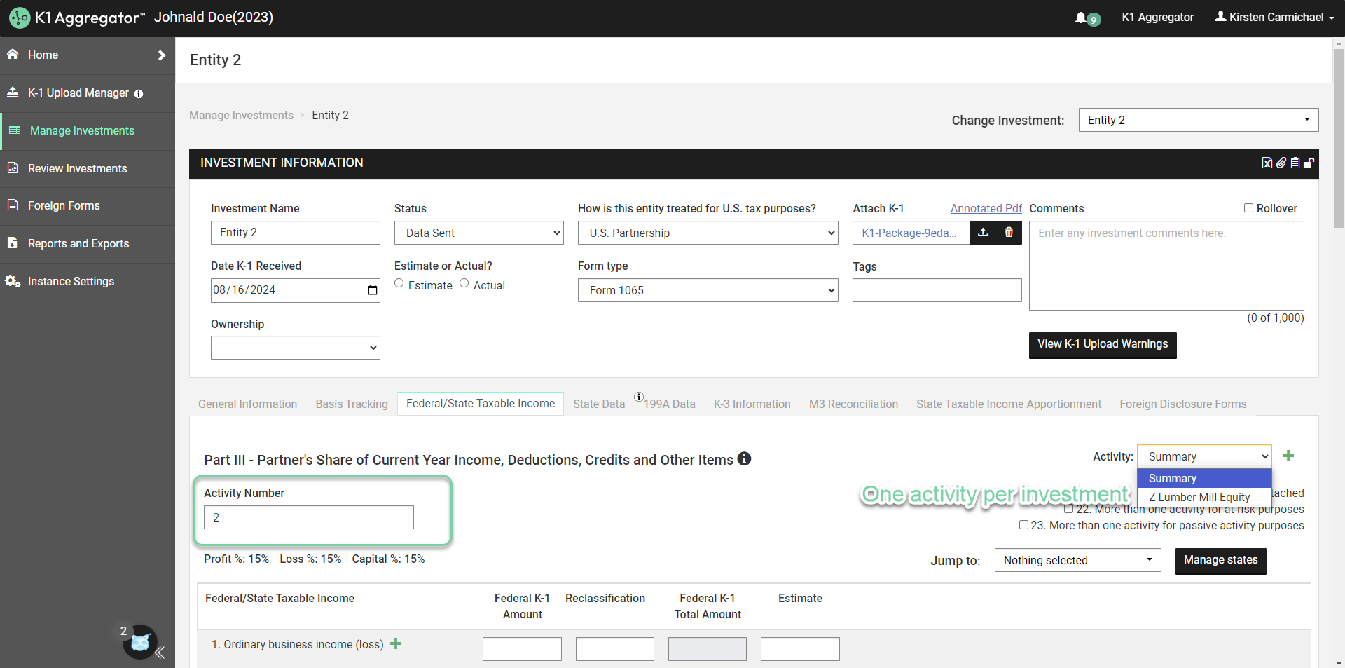Open Review Investments in sidebar
This screenshot has height=668, width=1345.
coord(77,168)
